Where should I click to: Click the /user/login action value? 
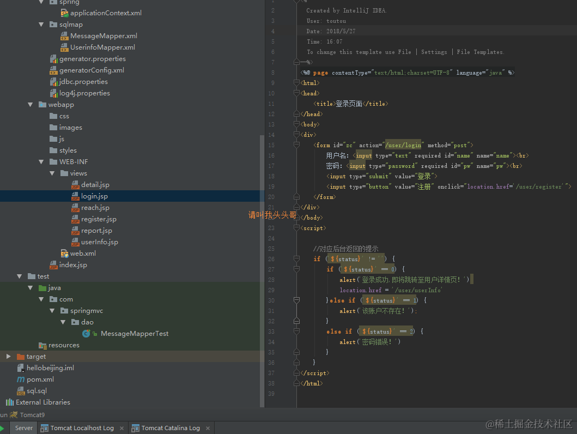point(403,146)
